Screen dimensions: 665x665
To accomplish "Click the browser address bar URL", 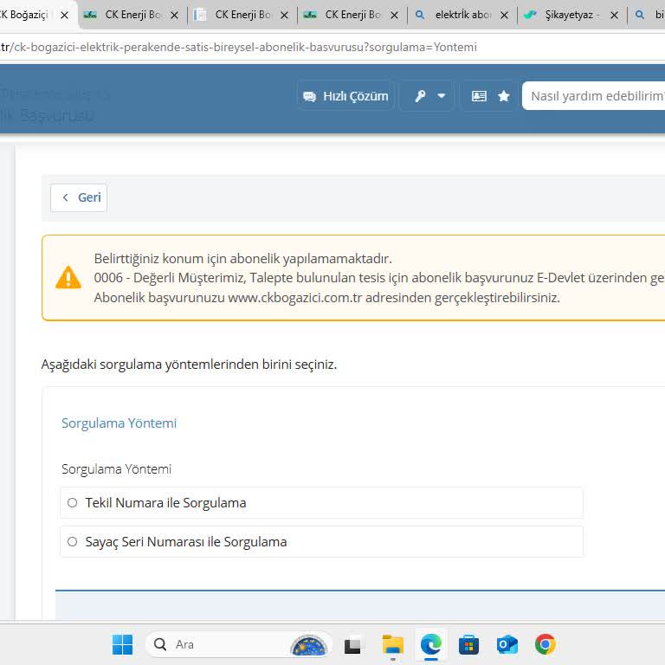I will tap(238, 47).
